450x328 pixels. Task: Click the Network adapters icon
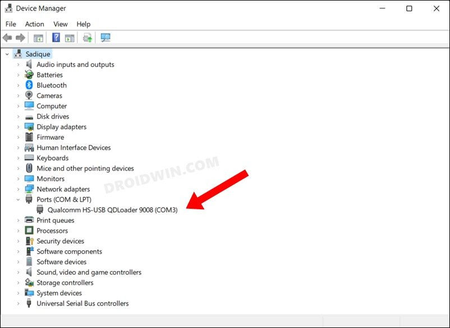pyautogui.click(x=29, y=189)
